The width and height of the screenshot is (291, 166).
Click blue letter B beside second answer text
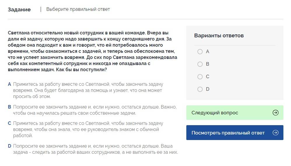10,107
